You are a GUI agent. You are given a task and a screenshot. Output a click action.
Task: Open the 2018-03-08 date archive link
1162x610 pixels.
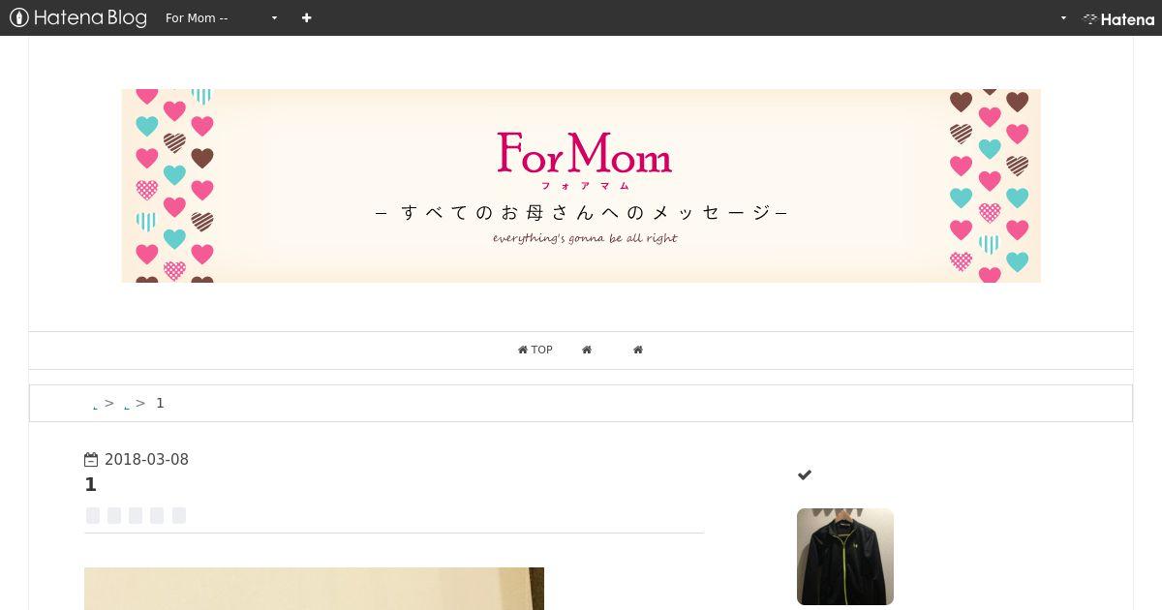coord(146,460)
